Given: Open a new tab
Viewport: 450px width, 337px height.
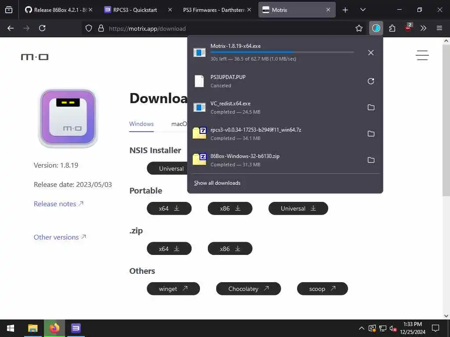Looking at the screenshot, I should click(x=345, y=10).
